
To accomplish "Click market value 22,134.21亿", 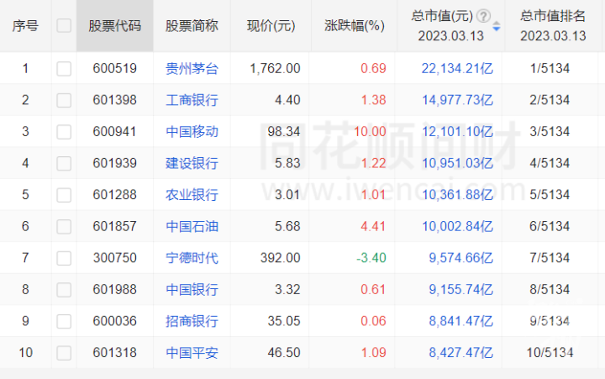I will [457, 69].
